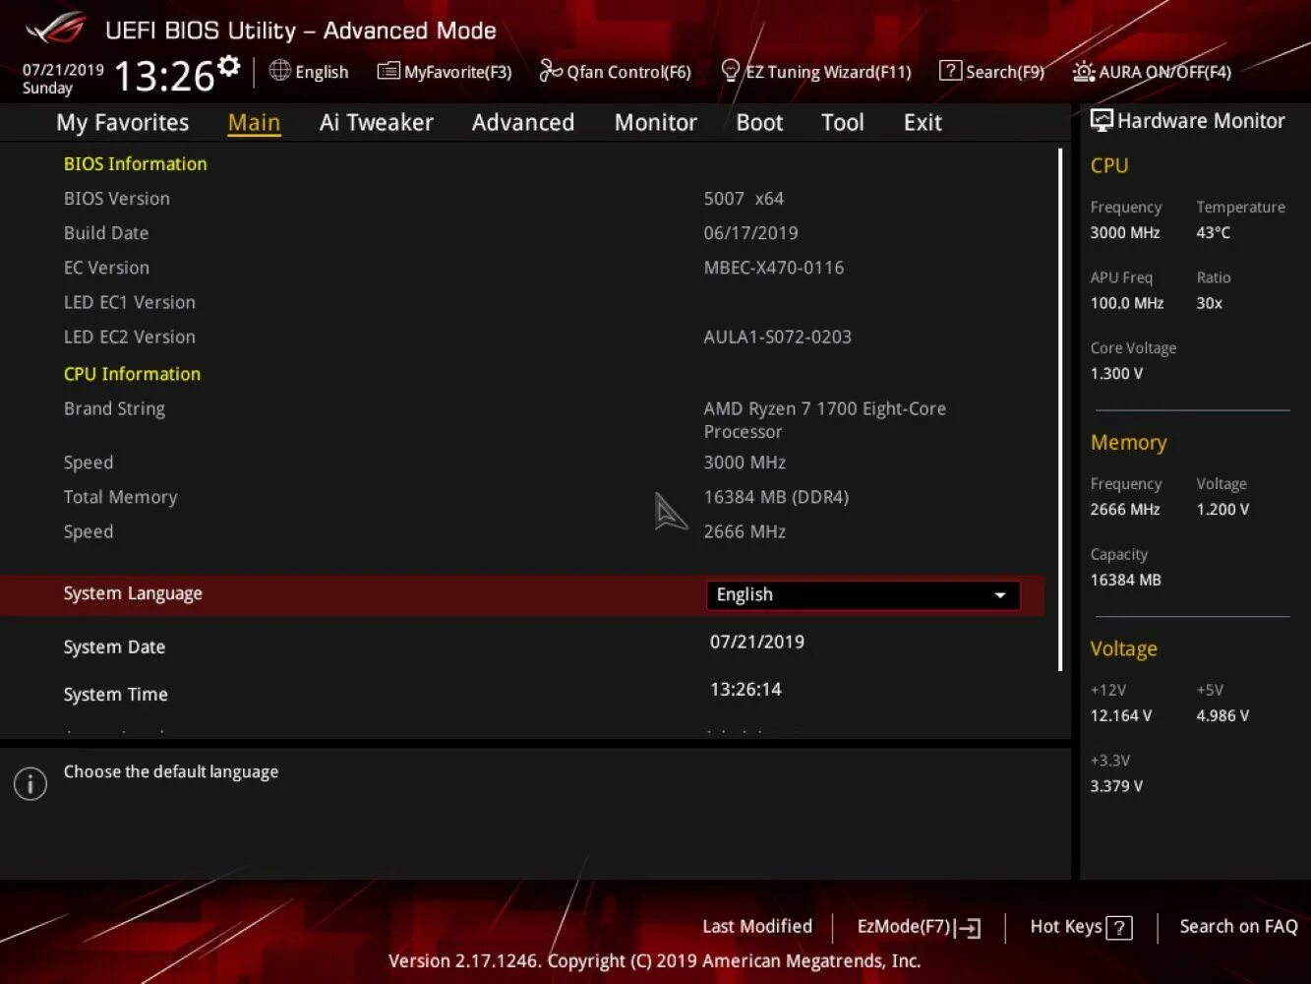The width and height of the screenshot is (1311, 984).
Task: Click MyFavorite(F3) label
Action: click(458, 72)
